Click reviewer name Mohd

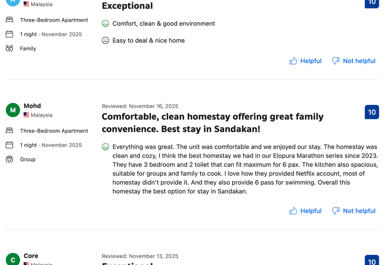(32, 106)
